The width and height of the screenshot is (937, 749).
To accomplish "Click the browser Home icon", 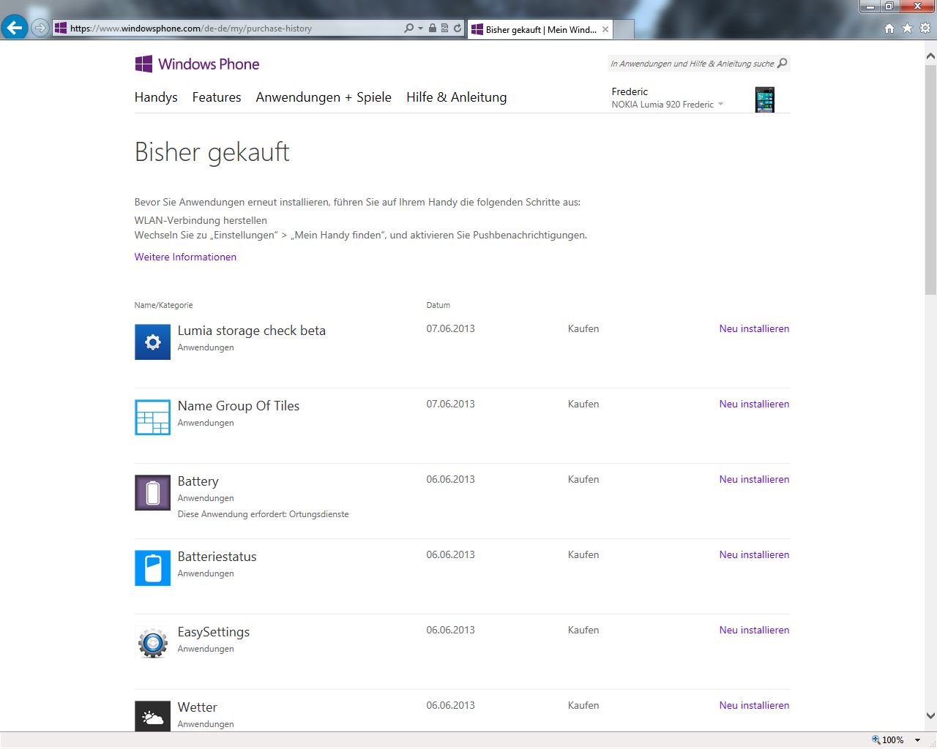I will (889, 28).
